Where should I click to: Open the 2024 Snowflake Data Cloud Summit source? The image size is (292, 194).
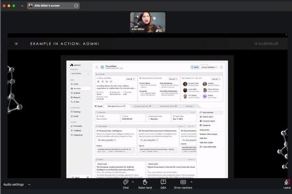tap(158, 150)
